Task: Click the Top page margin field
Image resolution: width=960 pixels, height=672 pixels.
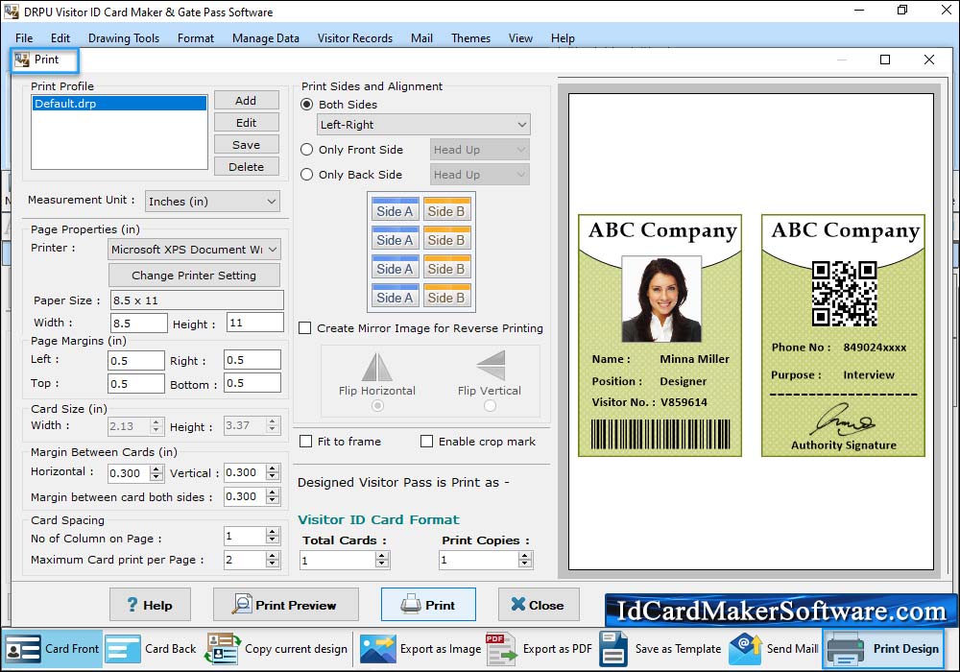Action: click(136, 384)
